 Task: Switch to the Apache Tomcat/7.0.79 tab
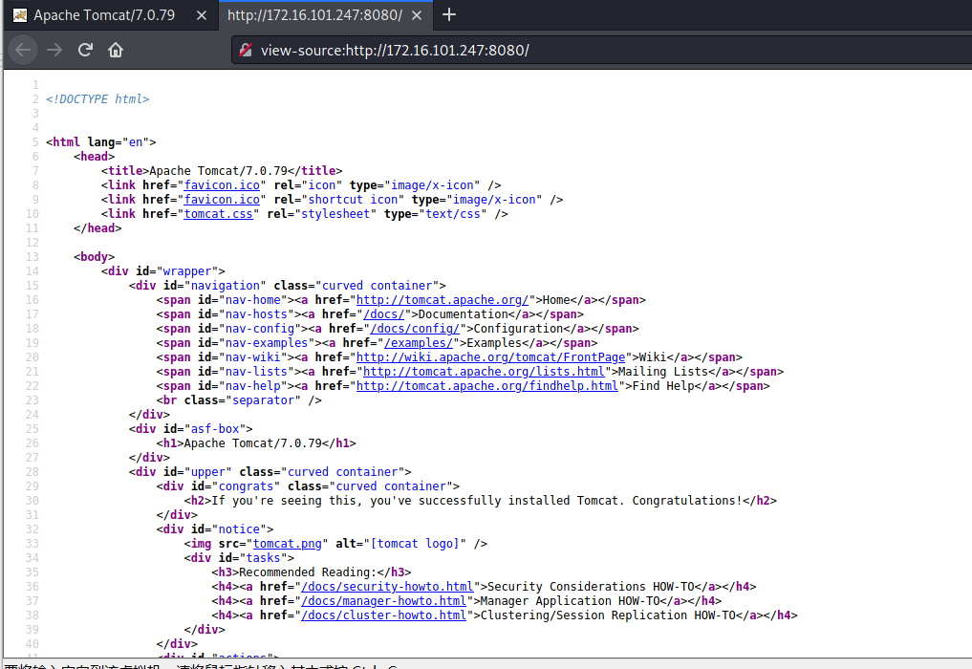coord(110,15)
